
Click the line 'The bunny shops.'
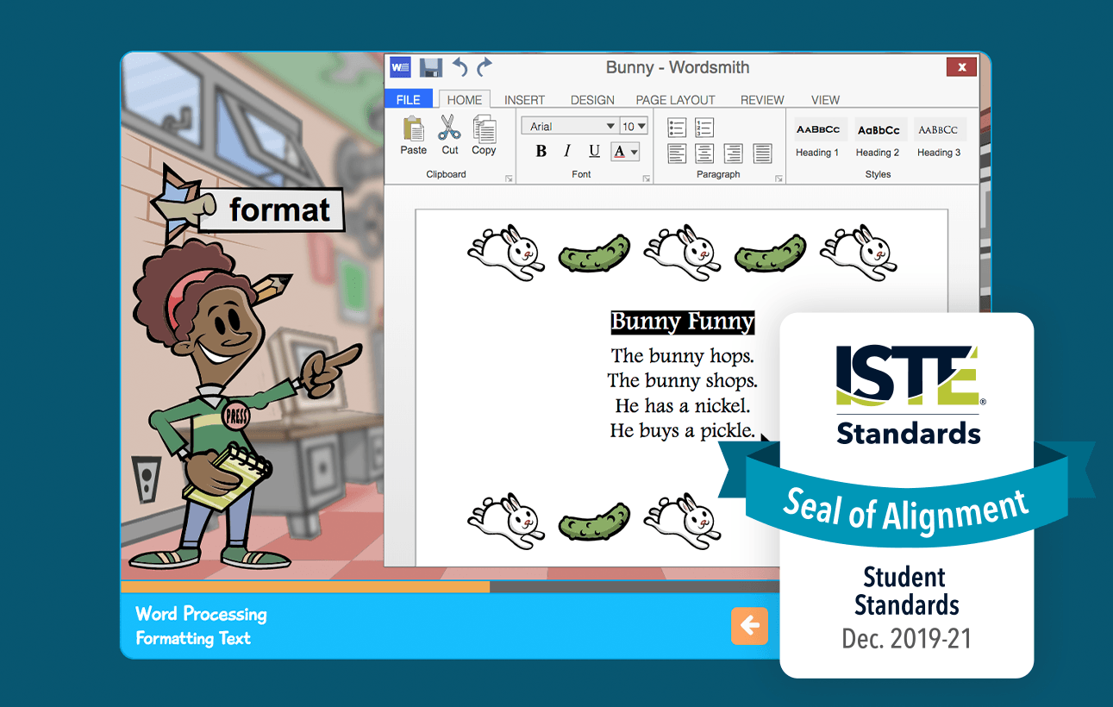tap(683, 380)
